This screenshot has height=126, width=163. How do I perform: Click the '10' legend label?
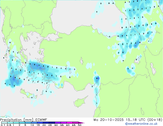tap(32, 125)
